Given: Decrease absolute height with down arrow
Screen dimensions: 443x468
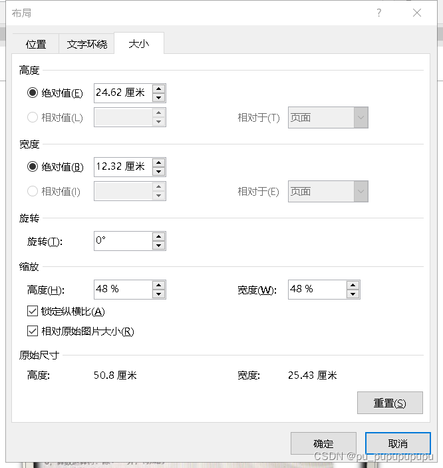Looking at the screenshot, I should pyautogui.click(x=159, y=98).
